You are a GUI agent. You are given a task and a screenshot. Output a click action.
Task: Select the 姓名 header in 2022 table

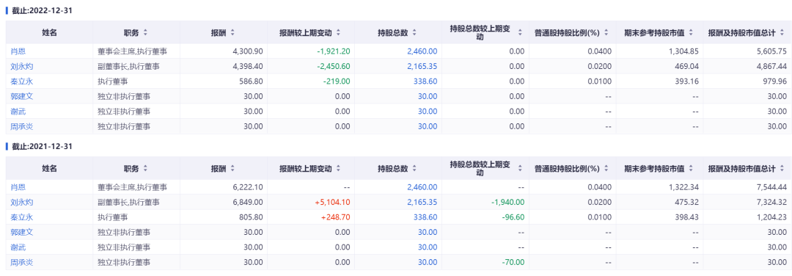[50, 32]
